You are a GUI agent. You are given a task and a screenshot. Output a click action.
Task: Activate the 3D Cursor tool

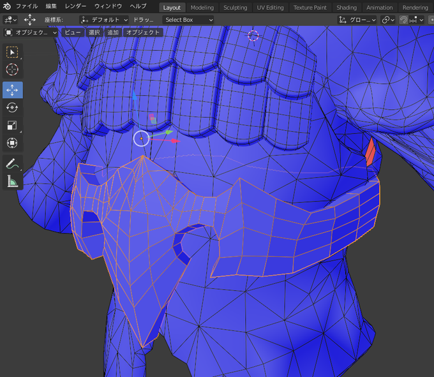pyautogui.click(x=13, y=70)
